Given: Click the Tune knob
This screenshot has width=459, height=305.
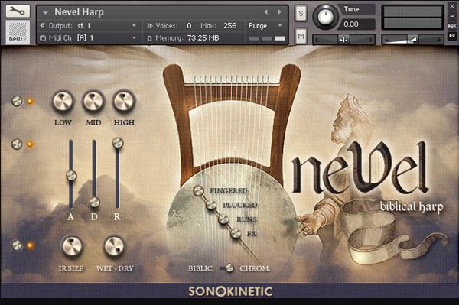Looking at the screenshot, I should click(325, 16).
